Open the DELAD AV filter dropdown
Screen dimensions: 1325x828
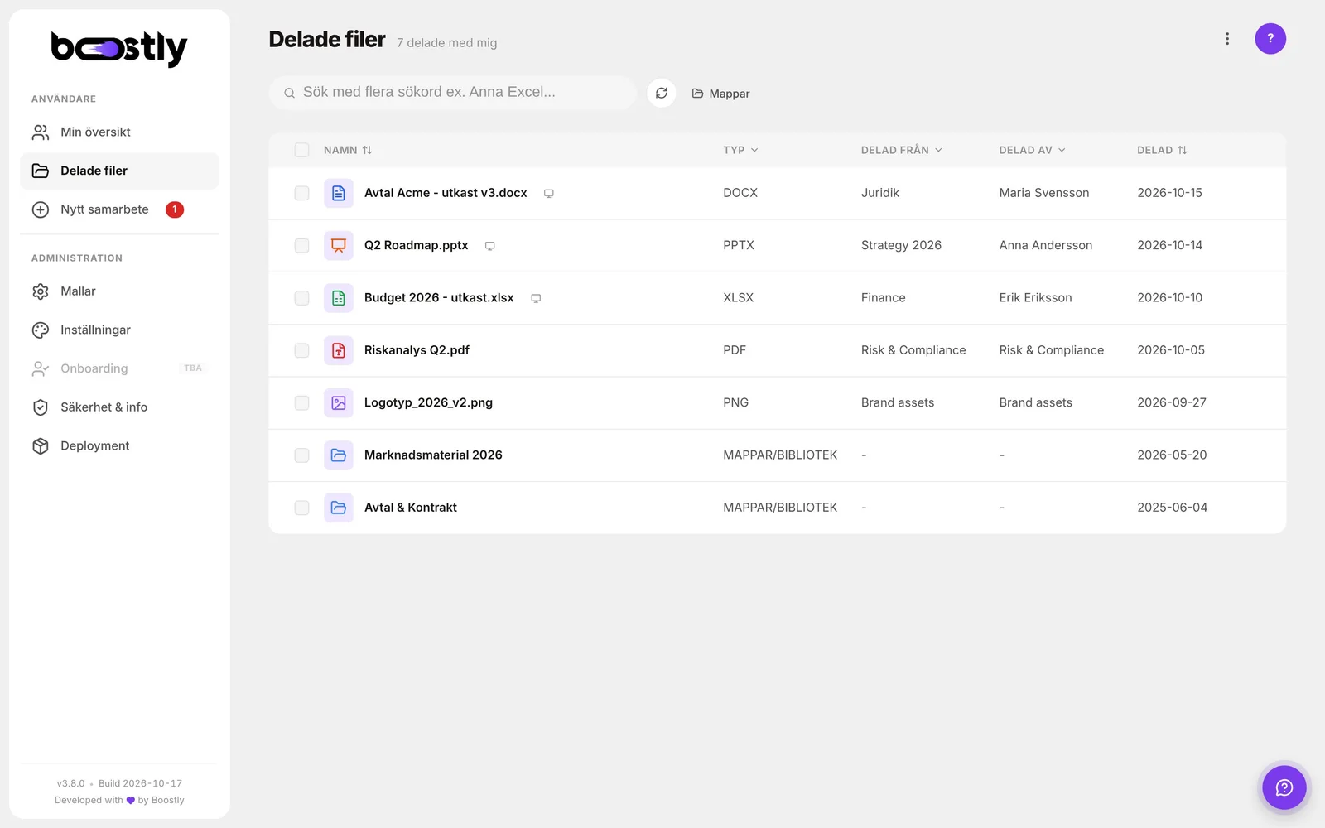click(1032, 150)
